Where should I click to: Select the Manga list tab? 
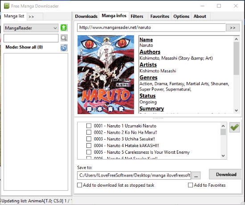(14, 16)
